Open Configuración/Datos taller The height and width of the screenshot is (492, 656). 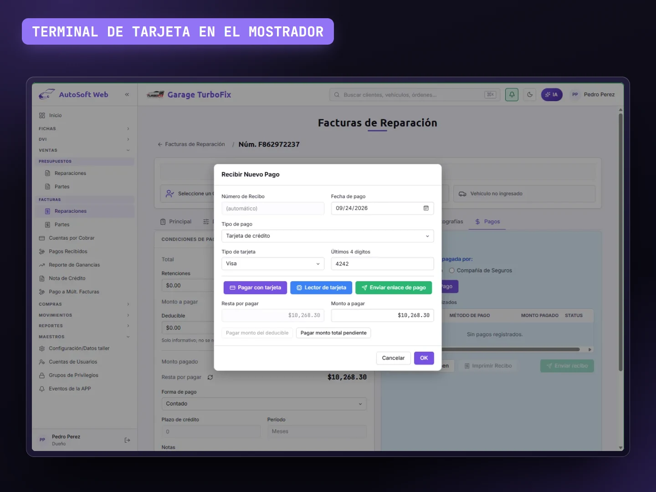click(x=84, y=348)
